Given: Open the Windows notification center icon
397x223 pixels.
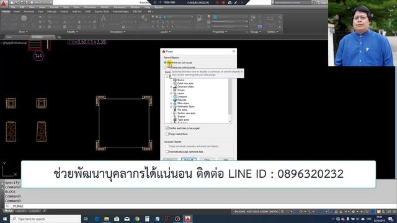Looking at the screenshot, I should pos(391,219).
